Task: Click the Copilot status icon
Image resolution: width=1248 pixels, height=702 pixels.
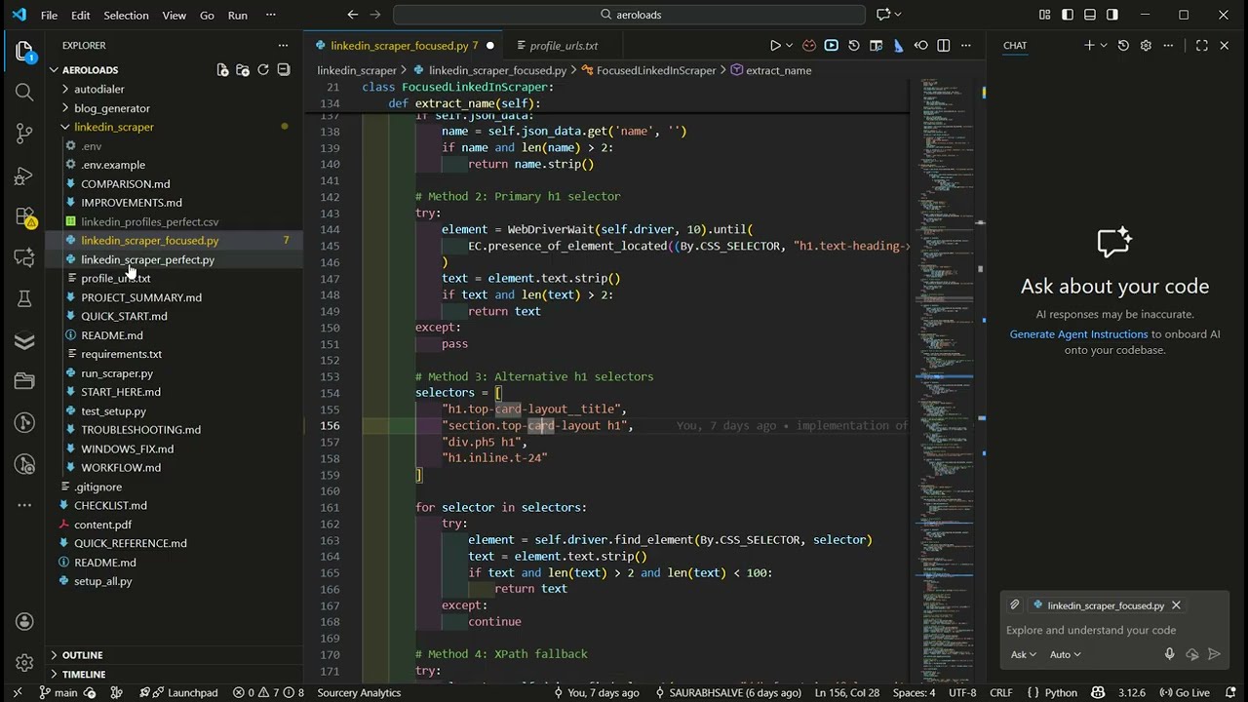Action: [1098, 693]
